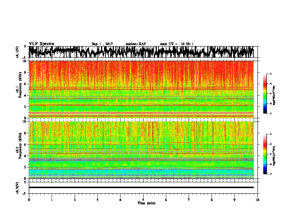The image size is (290, 224).
Task: Select the date label Sep. 1, 2017
Action: [102, 44]
